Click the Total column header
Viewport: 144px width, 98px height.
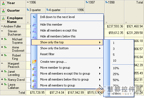(x=134, y=12)
